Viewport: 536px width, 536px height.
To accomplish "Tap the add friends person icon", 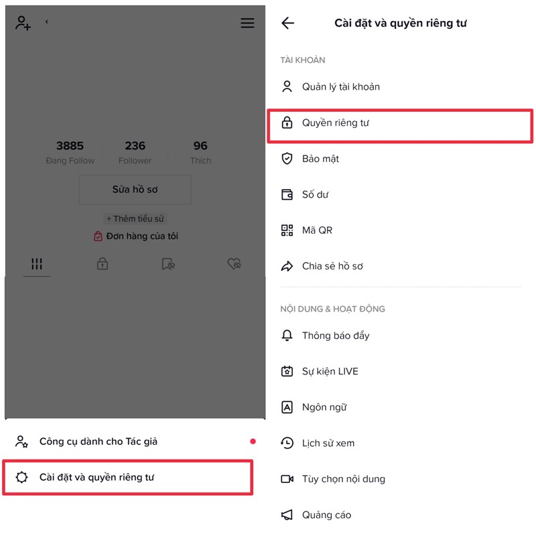I will point(23,23).
